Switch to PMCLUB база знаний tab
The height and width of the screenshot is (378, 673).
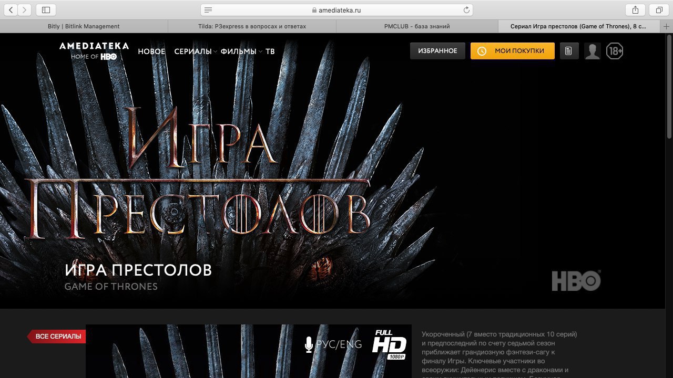417,26
